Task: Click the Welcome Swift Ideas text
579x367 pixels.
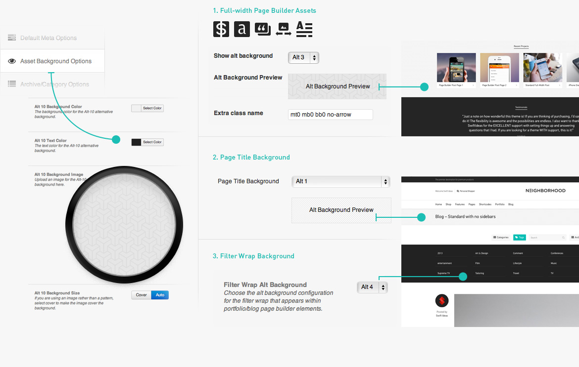Action: 444,191
